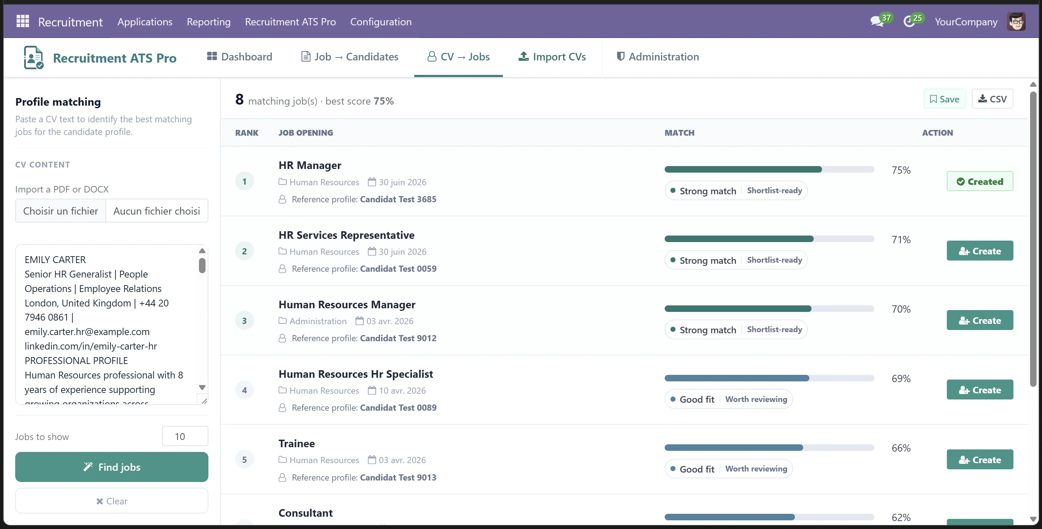This screenshot has height=529, width=1042.
Task: Click the folder icon in HR Services Representative row
Action: 282,251
